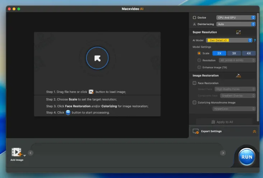The height and width of the screenshot is (178, 263).
Task: Open the Add Image dropdown arrow
Action: click(x=25, y=155)
